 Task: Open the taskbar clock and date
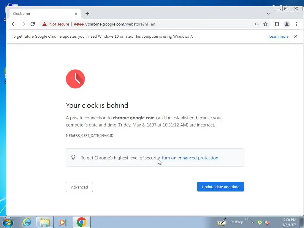point(289,222)
